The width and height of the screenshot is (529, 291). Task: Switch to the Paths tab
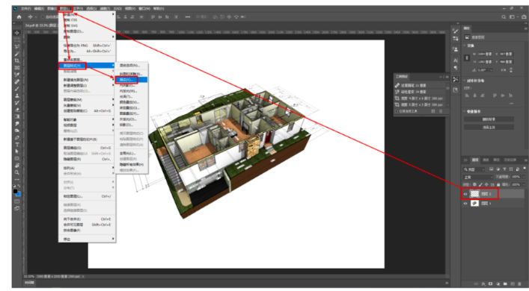(497, 160)
